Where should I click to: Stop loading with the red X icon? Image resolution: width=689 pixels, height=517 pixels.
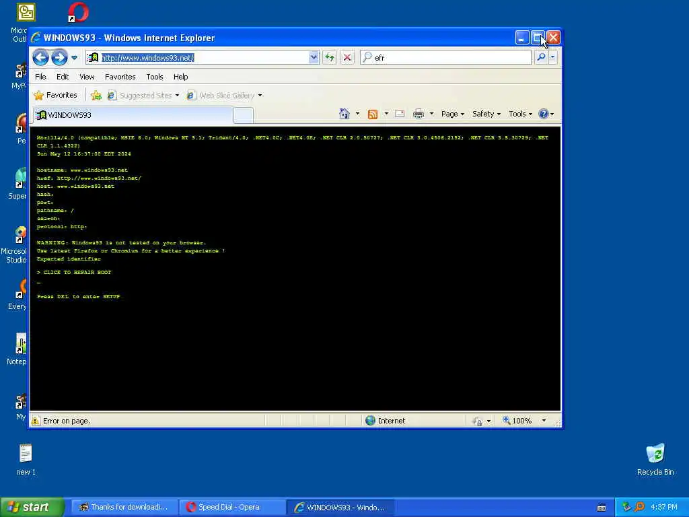pyautogui.click(x=347, y=57)
